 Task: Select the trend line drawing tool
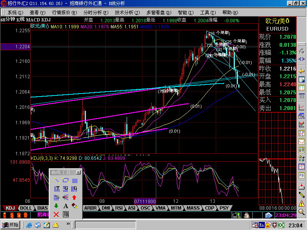tap(57, 180)
